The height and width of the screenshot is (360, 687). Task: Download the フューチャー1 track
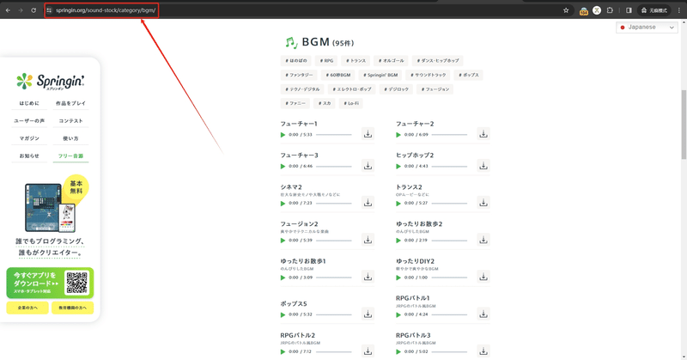pyautogui.click(x=368, y=134)
